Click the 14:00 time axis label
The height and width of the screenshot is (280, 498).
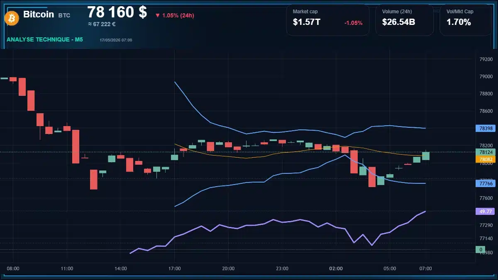(x=121, y=269)
